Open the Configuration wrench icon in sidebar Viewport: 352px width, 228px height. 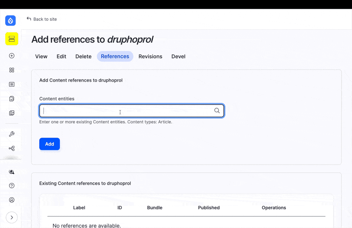[12, 134]
